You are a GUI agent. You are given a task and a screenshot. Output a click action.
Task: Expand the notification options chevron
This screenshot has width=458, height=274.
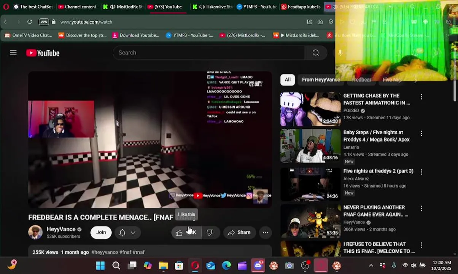click(133, 233)
